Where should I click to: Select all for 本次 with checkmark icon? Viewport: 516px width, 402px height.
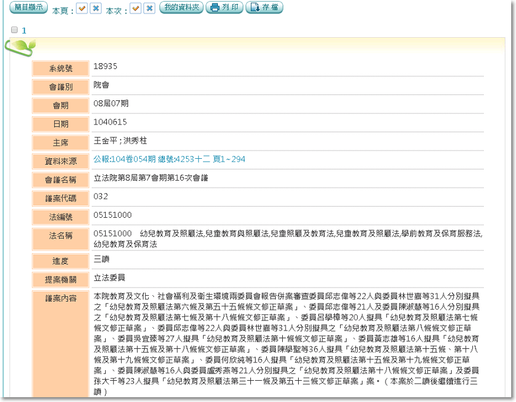pos(135,8)
